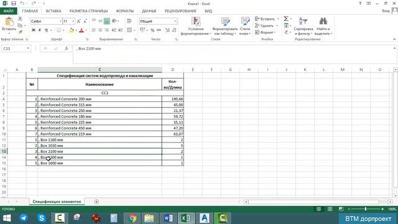
Task: Click the Формат cells button
Action: pyautogui.click(x=265, y=32)
